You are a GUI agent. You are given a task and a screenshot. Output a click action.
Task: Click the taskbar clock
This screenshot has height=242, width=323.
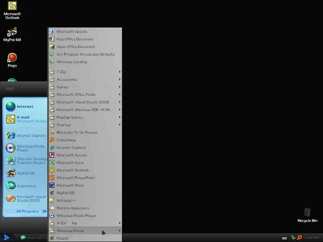[312, 238]
